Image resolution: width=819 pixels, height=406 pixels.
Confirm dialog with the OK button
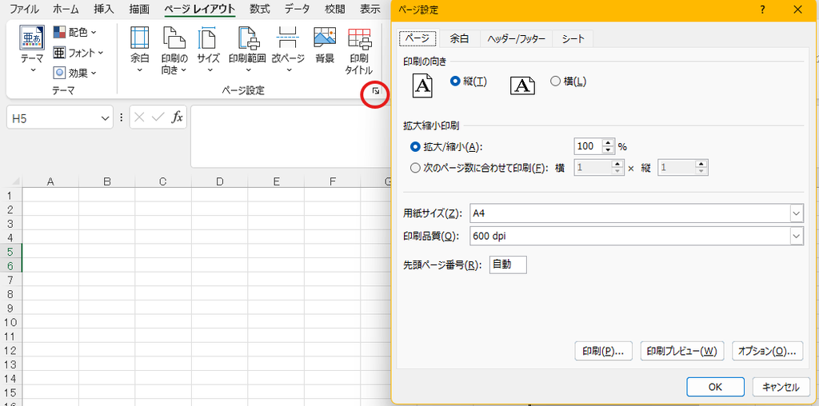pos(715,387)
